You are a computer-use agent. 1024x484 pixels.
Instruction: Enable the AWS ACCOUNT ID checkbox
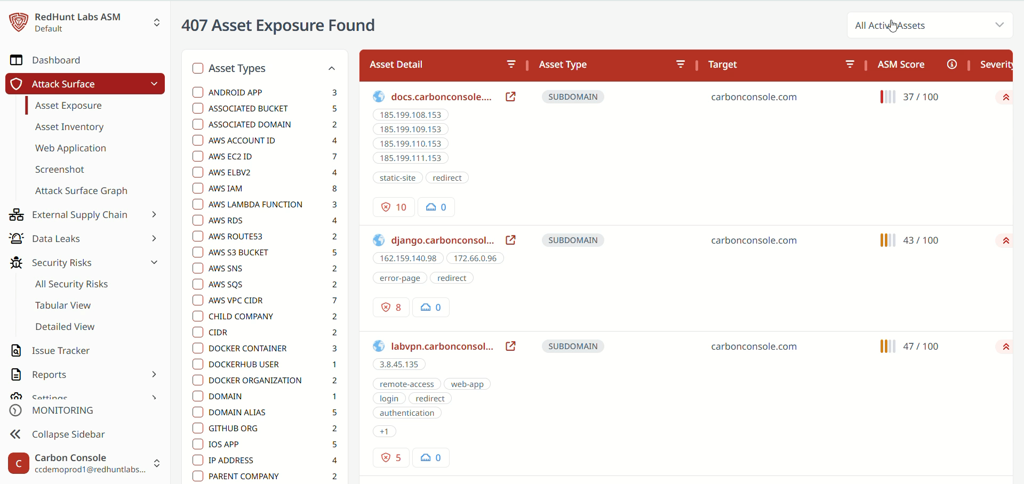(x=198, y=140)
